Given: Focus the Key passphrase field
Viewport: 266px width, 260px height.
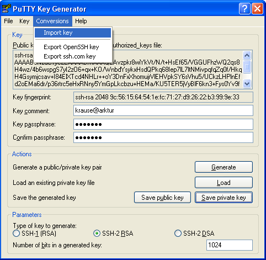Looking at the screenshot, I should (x=163, y=124).
